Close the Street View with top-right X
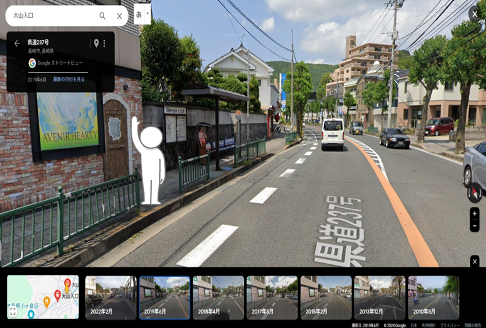Image resolution: width=486 pixels, height=328 pixels. (x=475, y=14)
